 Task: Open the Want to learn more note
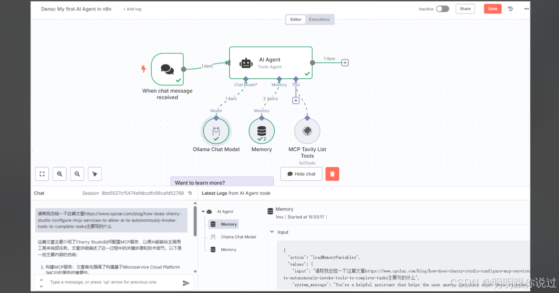(222, 182)
